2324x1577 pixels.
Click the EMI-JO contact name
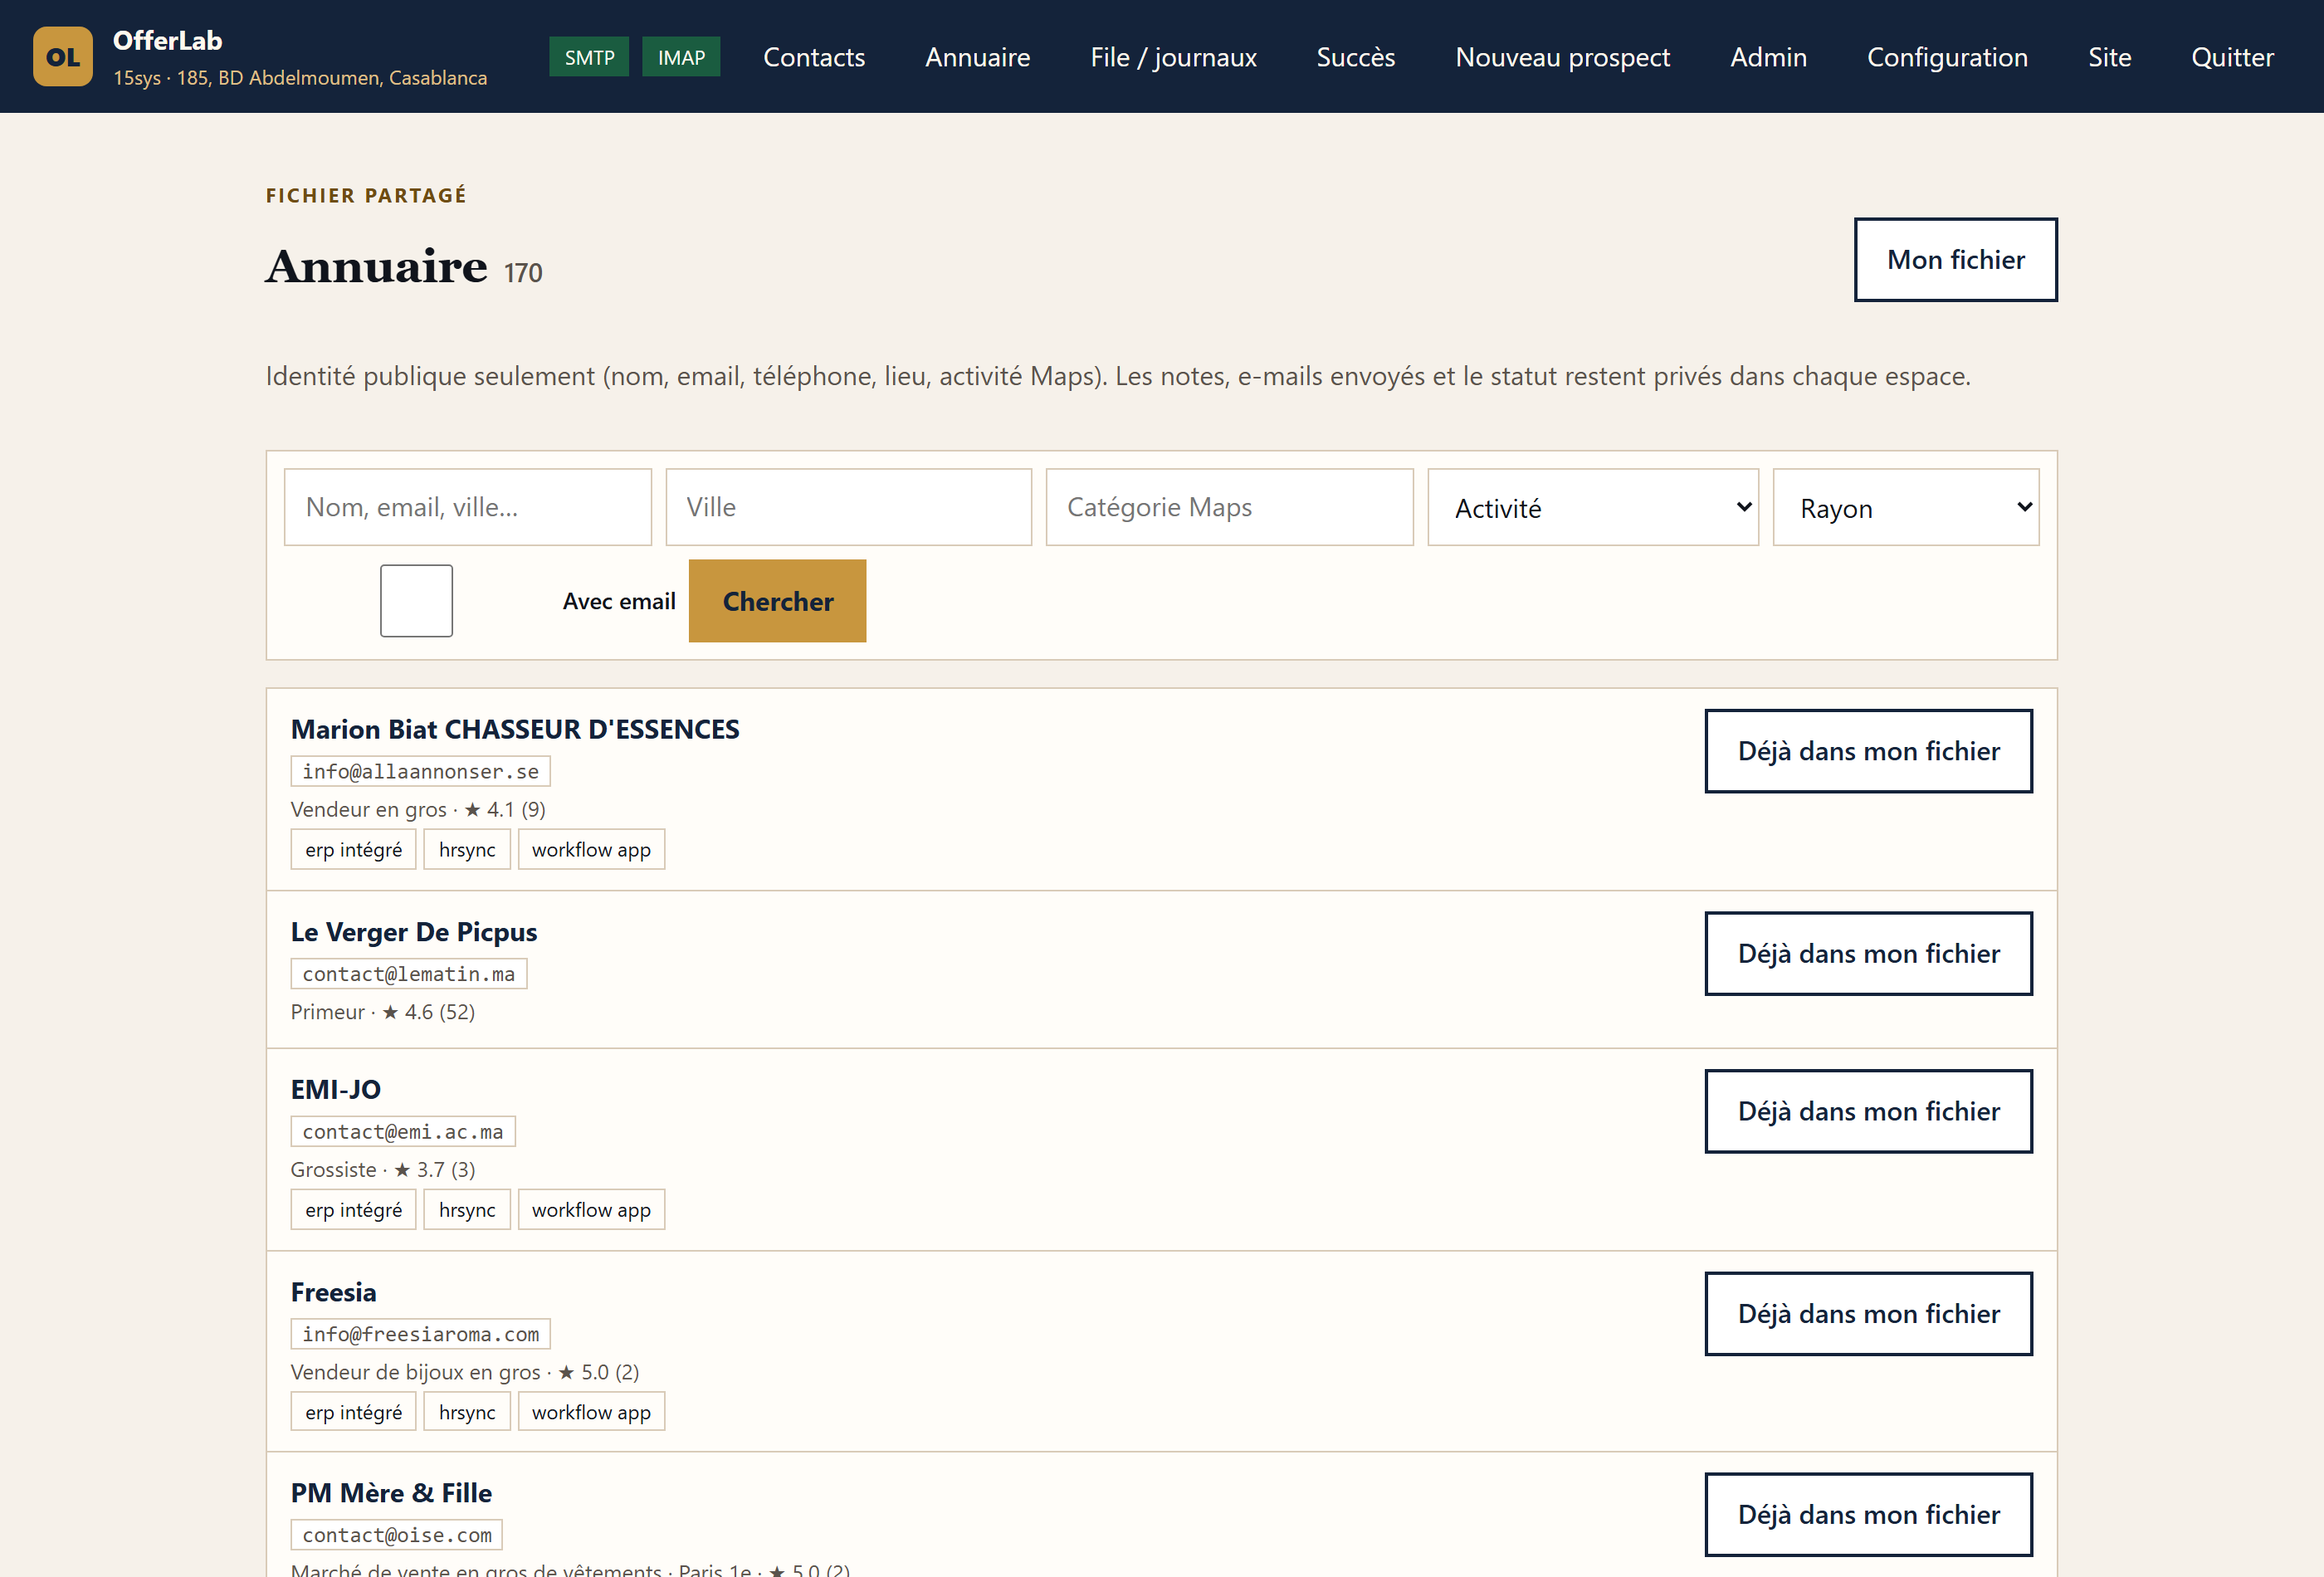pyautogui.click(x=336, y=1089)
